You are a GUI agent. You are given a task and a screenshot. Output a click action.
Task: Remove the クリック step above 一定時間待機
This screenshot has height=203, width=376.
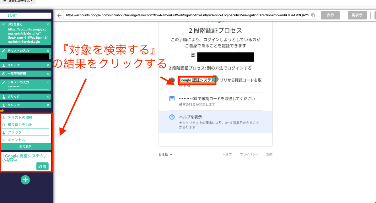(48, 65)
